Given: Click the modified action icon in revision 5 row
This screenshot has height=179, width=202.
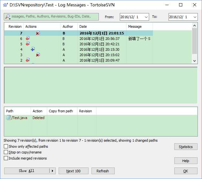Looking at the screenshot, I should click(x=28, y=44).
